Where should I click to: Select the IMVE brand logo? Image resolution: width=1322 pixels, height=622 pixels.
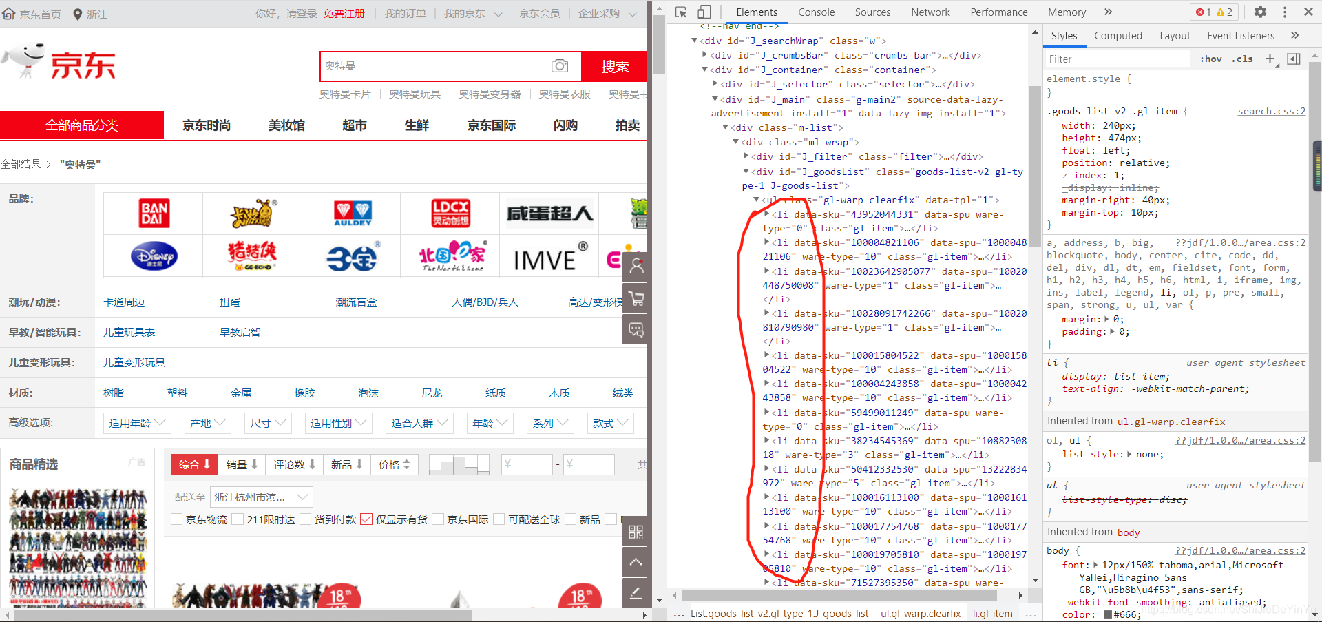tap(551, 256)
